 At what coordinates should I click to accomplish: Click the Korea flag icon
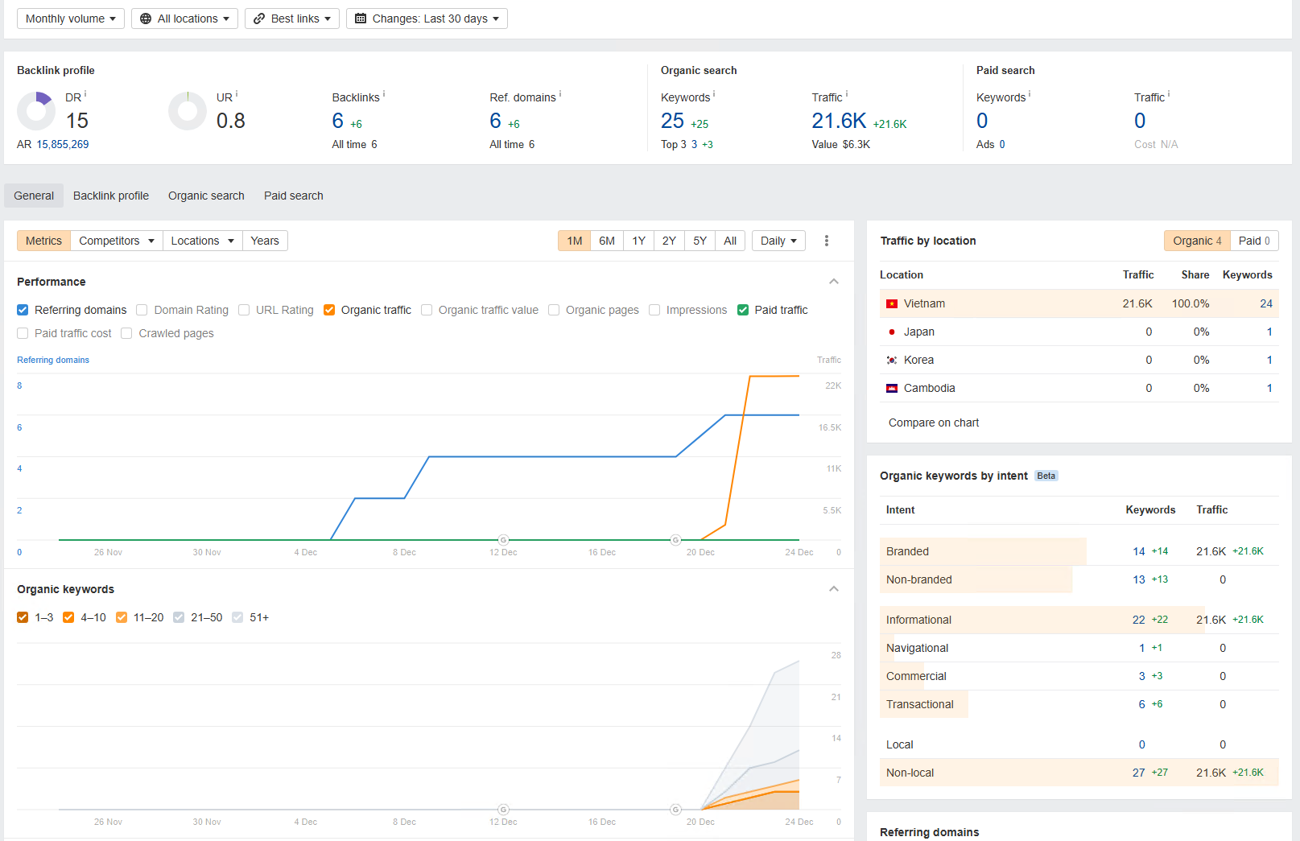(892, 360)
